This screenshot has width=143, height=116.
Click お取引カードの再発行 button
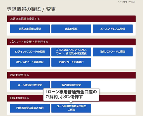(71, 62)
